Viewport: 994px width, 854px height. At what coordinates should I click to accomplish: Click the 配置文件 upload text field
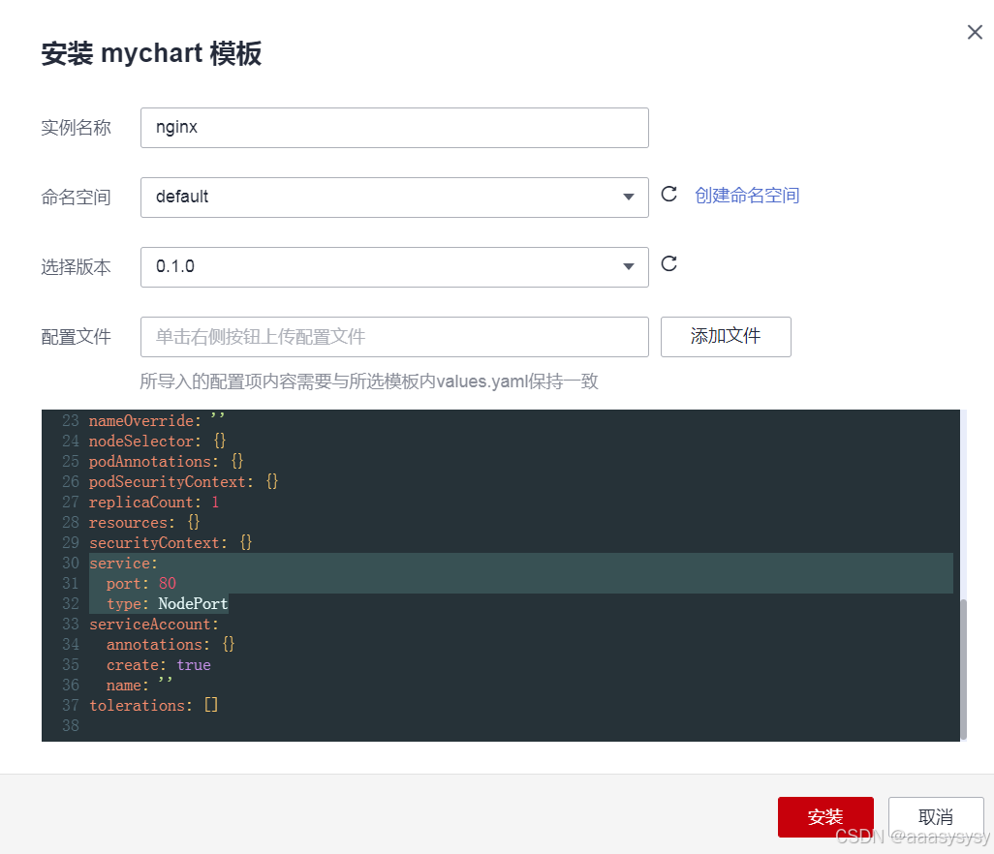click(394, 337)
